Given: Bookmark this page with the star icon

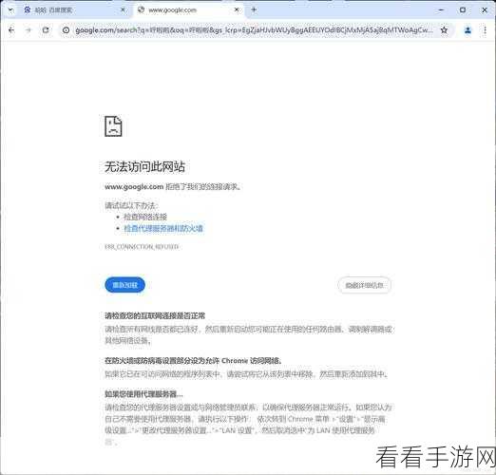Looking at the screenshot, I should pos(444,30).
